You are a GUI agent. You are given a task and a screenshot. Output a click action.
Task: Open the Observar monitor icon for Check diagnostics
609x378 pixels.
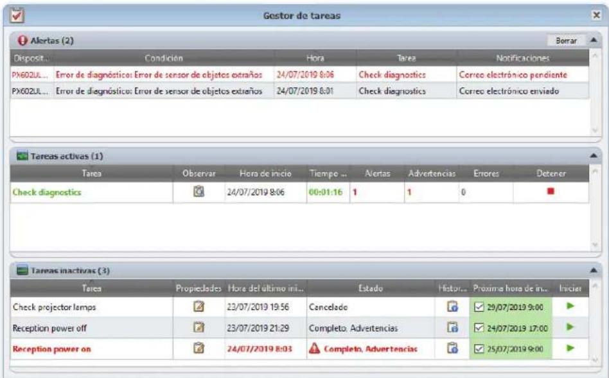click(x=199, y=191)
